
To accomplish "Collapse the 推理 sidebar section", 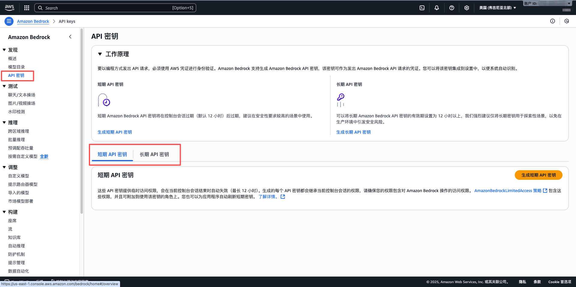I will (x=5, y=122).
